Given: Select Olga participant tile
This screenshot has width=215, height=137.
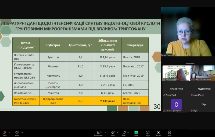Looking at the screenshot, I should coord(203,104).
